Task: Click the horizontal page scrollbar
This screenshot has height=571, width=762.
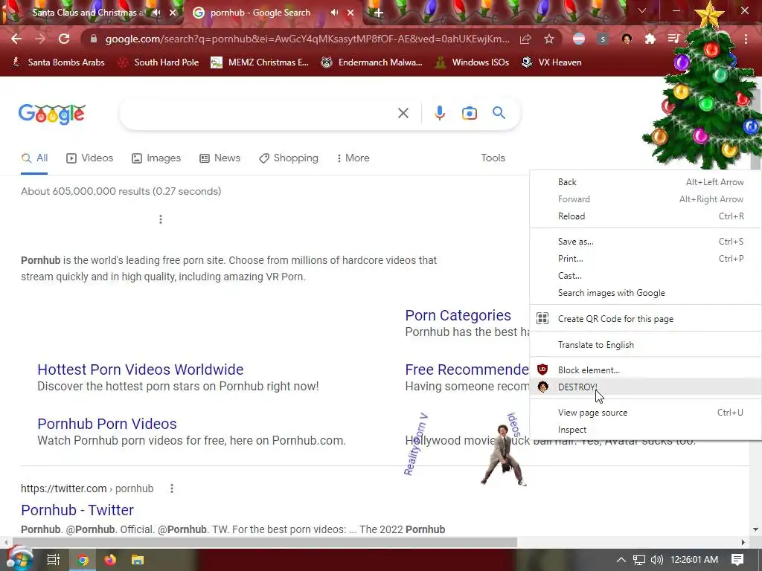Action: click(265, 542)
